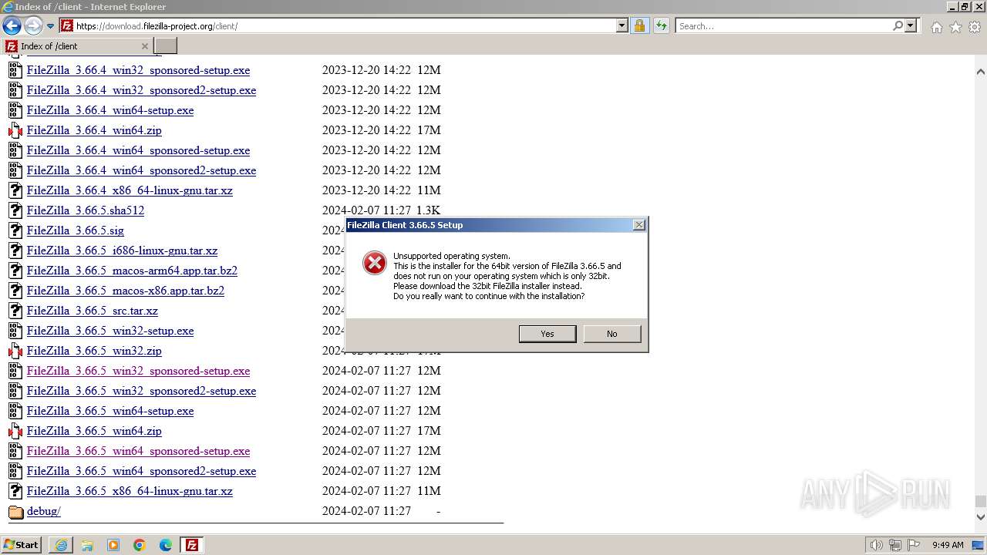Switch to FileZilla setup taskbar item
987x555 pixels.
(x=192, y=545)
